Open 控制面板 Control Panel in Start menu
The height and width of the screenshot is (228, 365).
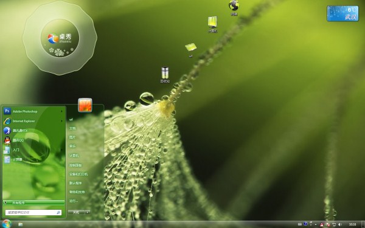point(75,165)
